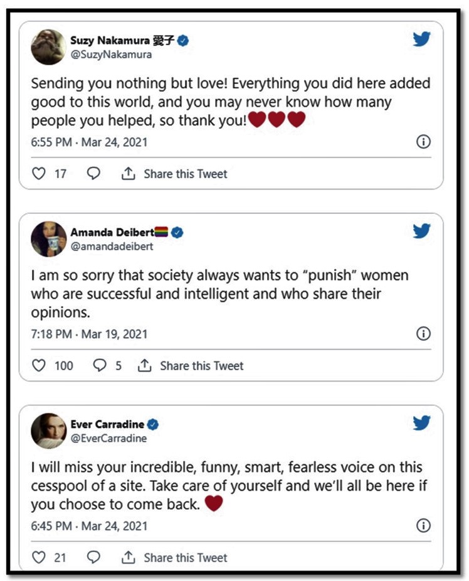469x581 pixels.
Task: Open the @amandadeibert handle link
Action: [x=112, y=246]
